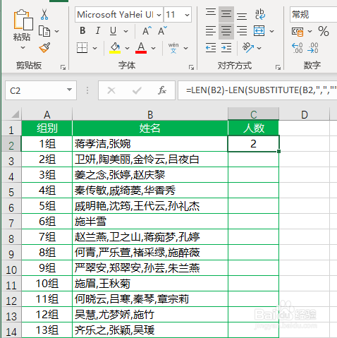This screenshot has width=337, height=338.
Task: Select cell 10组
Action: 47,284
